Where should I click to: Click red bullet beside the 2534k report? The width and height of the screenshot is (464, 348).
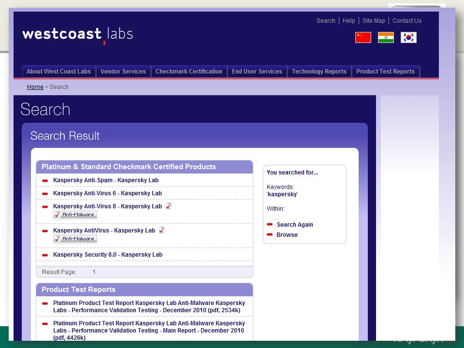click(45, 304)
